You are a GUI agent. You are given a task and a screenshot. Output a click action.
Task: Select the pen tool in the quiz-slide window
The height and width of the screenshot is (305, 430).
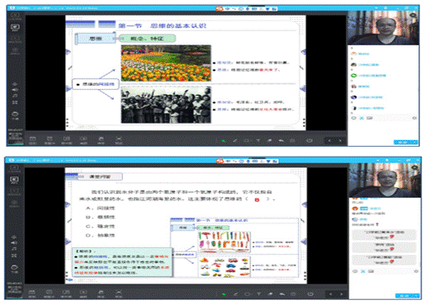point(236,294)
